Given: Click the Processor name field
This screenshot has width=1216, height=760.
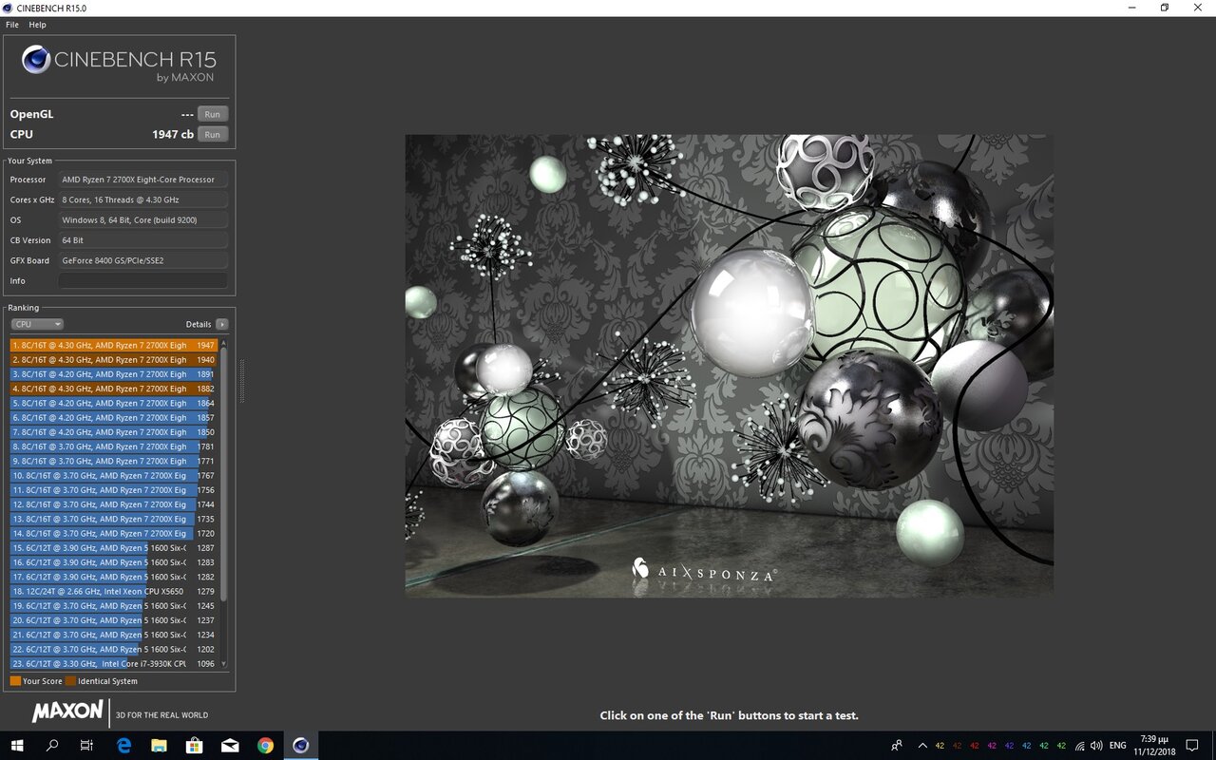Looking at the screenshot, I should 142,180.
